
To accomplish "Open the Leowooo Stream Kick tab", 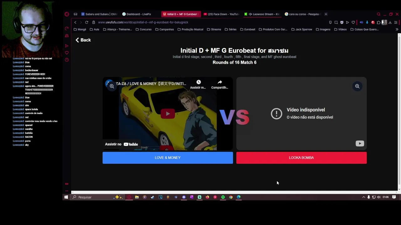I will click(x=262, y=14).
